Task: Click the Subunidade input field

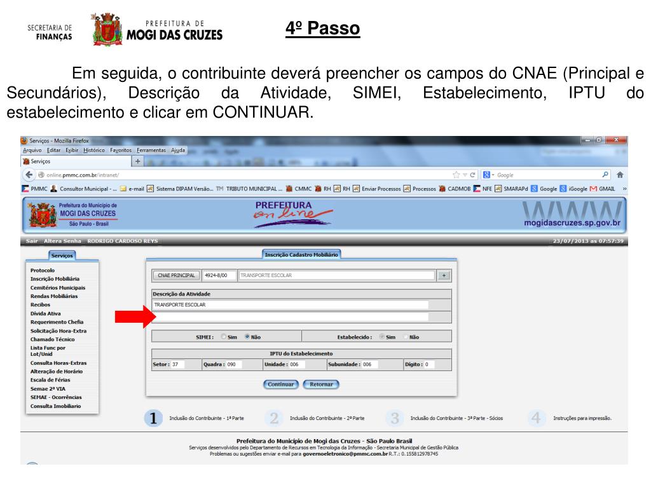Action: (369, 364)
